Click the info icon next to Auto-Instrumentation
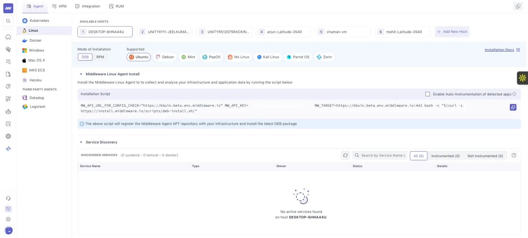The image size is (528, 238). point(514,94)
